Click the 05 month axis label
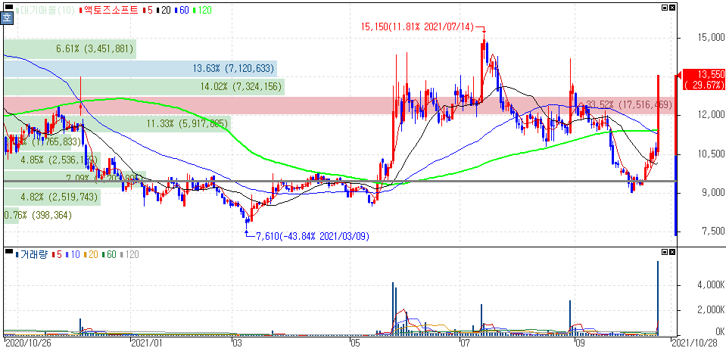726x348 pixels. click(355, 343)
